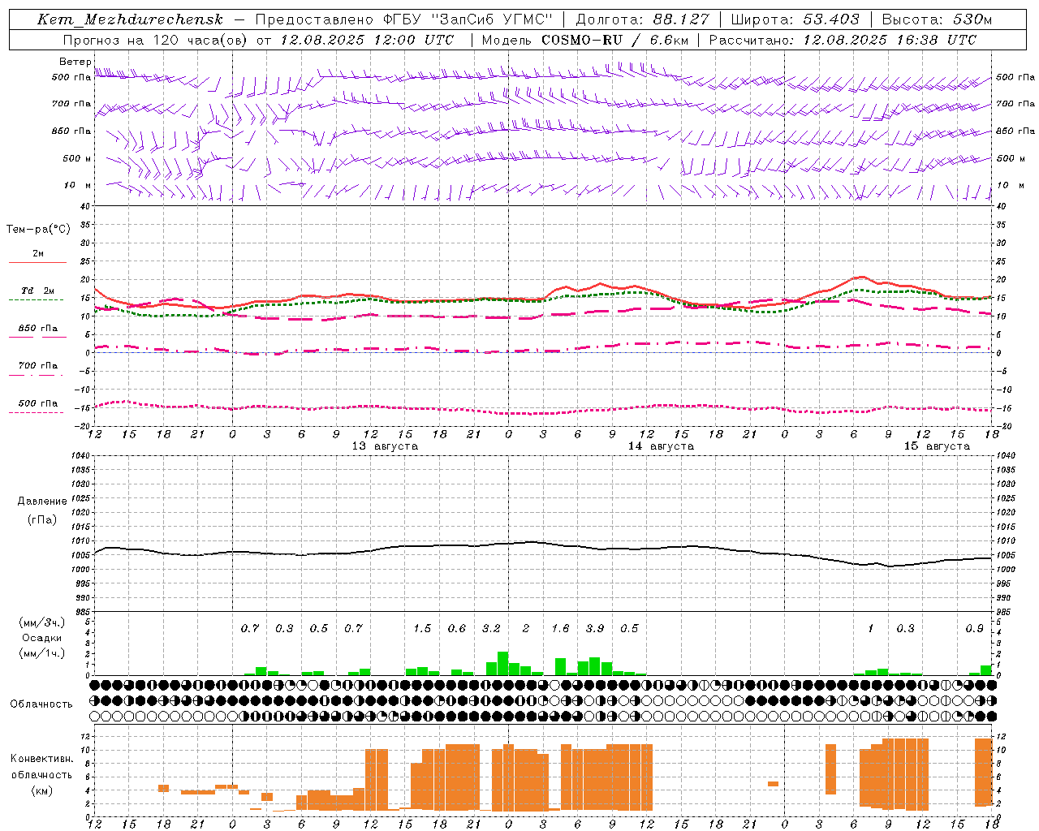Click the 15 августа date label

coord(937,446)
